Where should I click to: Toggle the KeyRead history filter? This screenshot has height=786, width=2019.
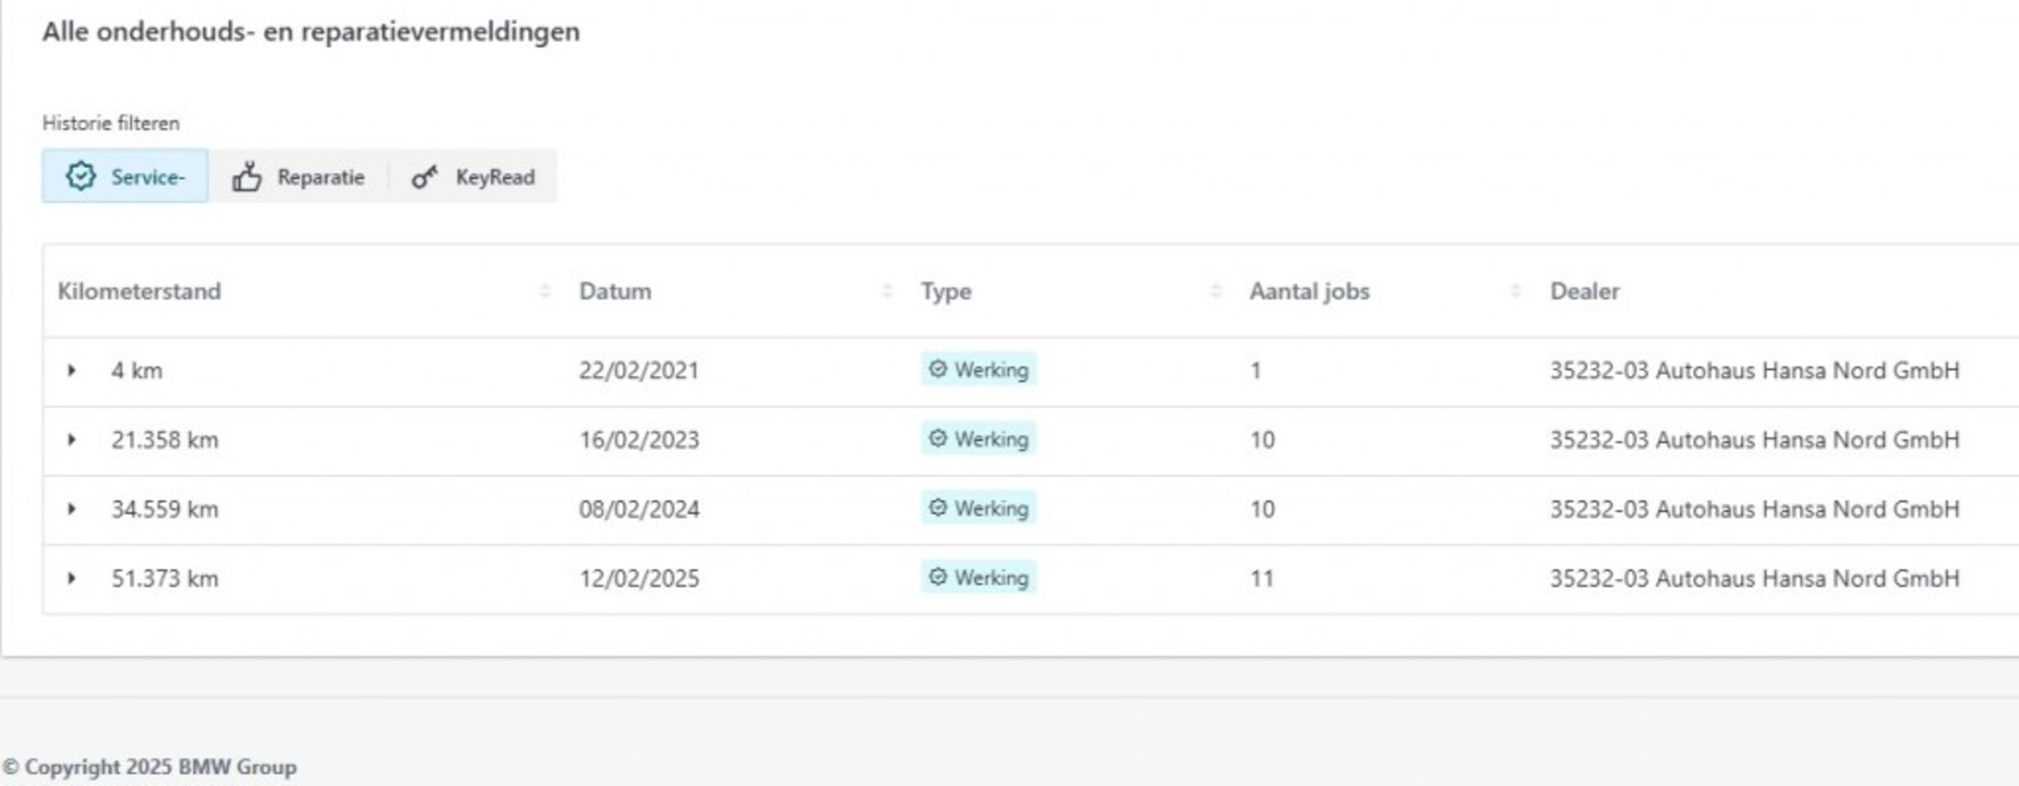474,177
